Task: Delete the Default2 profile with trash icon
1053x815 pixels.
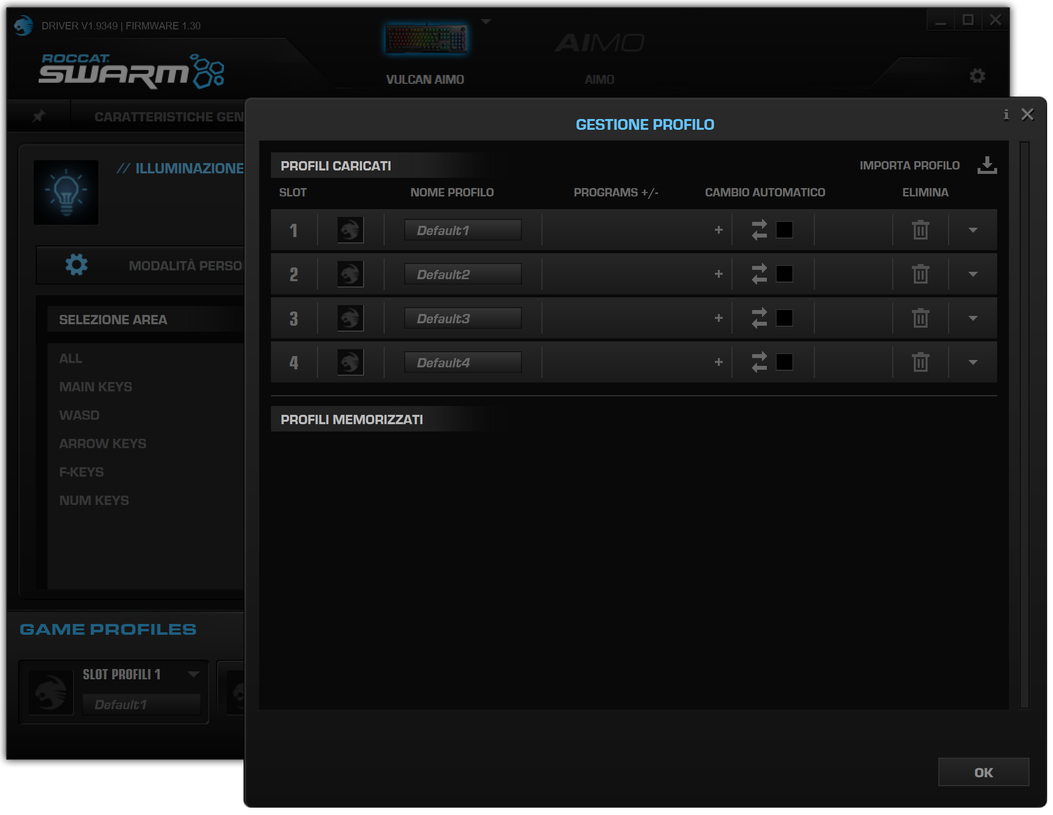Action: point(921,274)
